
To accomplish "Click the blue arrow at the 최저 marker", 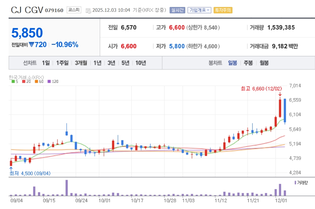I will coord(11,168).
